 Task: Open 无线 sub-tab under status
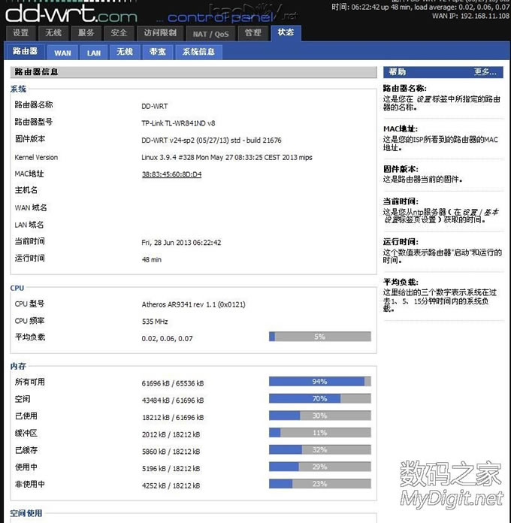[x=125, y=52]
